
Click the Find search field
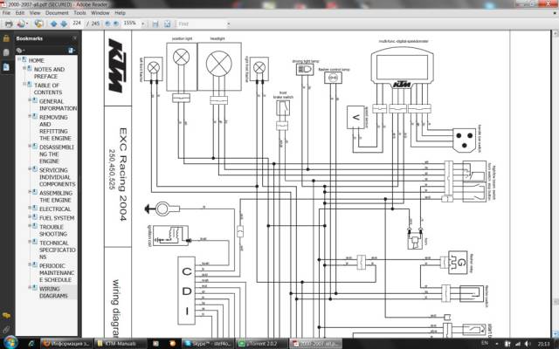(202, 24)
